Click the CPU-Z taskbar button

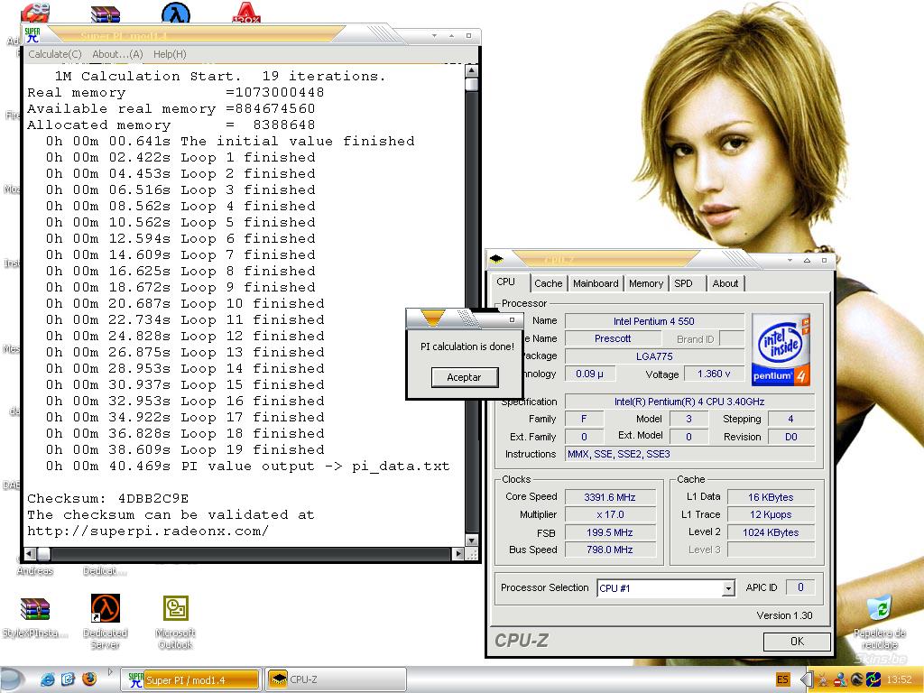coord(336,679)
